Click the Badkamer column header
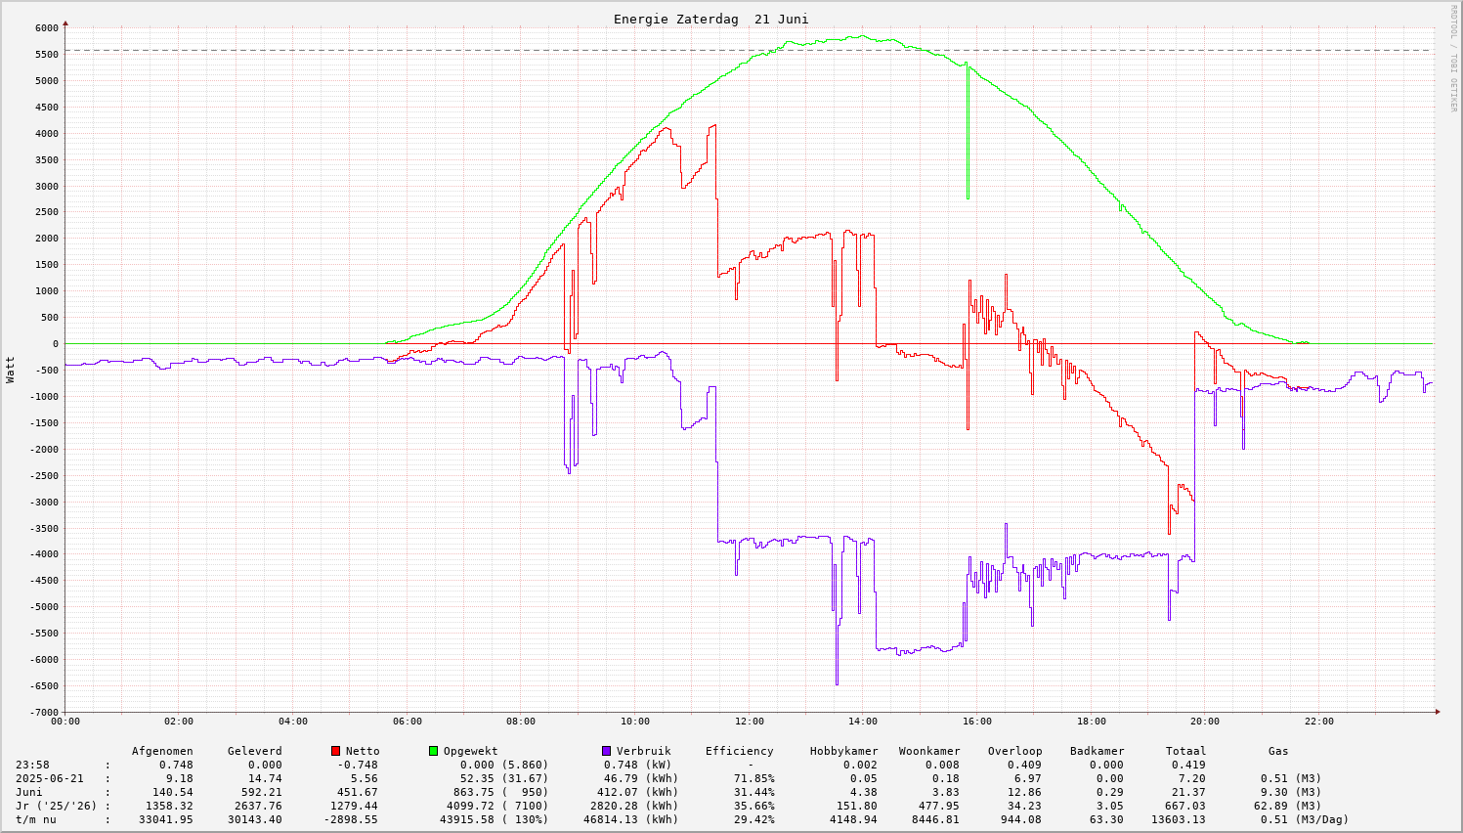1463x833 pixels. coord(1097,751)
